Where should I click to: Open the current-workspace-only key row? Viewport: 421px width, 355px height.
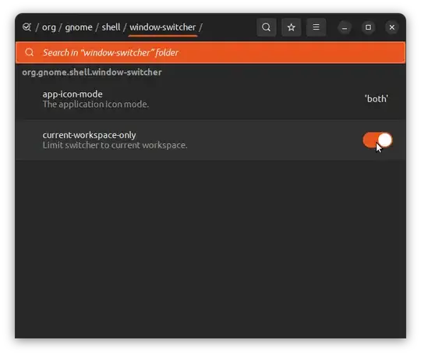pos(210,140)
